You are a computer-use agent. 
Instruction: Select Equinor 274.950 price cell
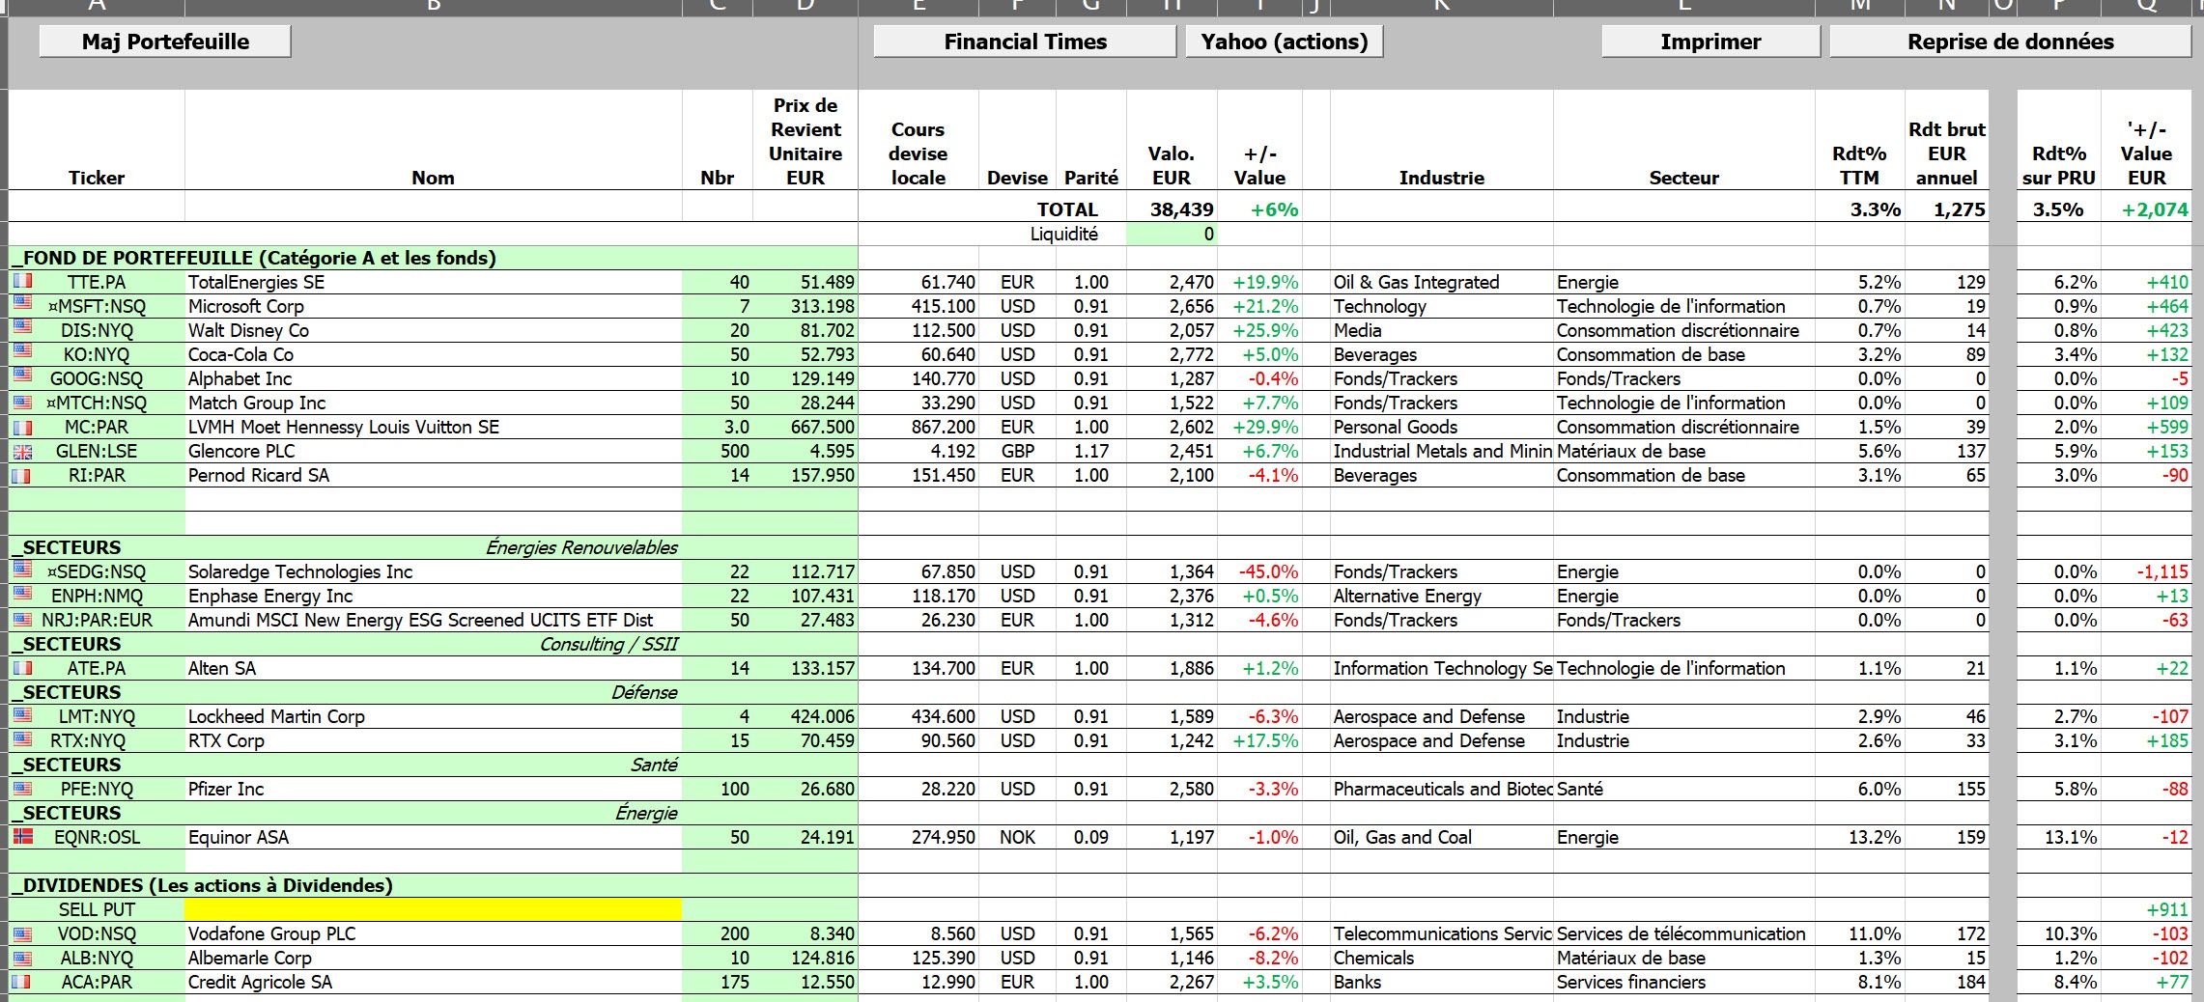[918, 837]
